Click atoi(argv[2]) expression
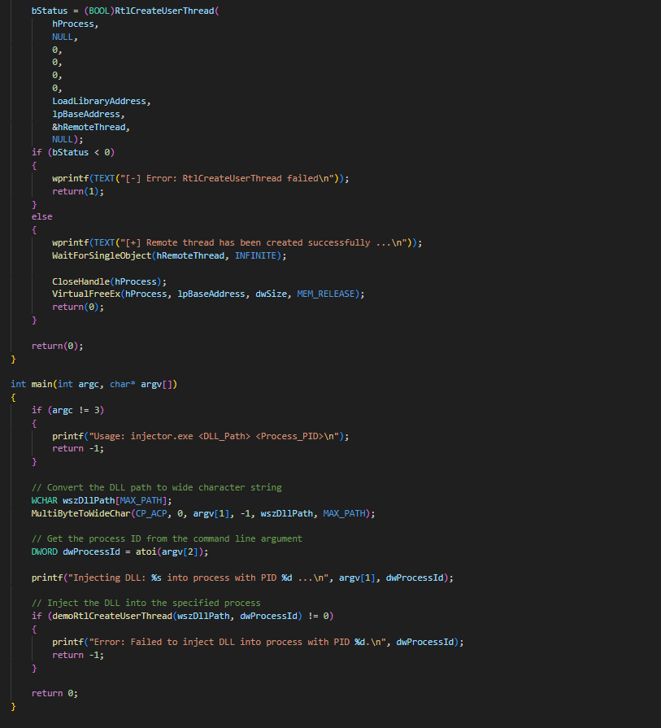Screen dimensions: 661x728 (169, 552)
